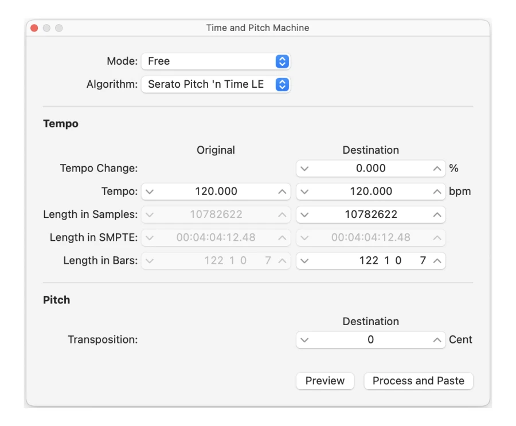Decrease destination Length in Samples
The height and width of the screenshot is (426, 516).
tap(305, 214)
